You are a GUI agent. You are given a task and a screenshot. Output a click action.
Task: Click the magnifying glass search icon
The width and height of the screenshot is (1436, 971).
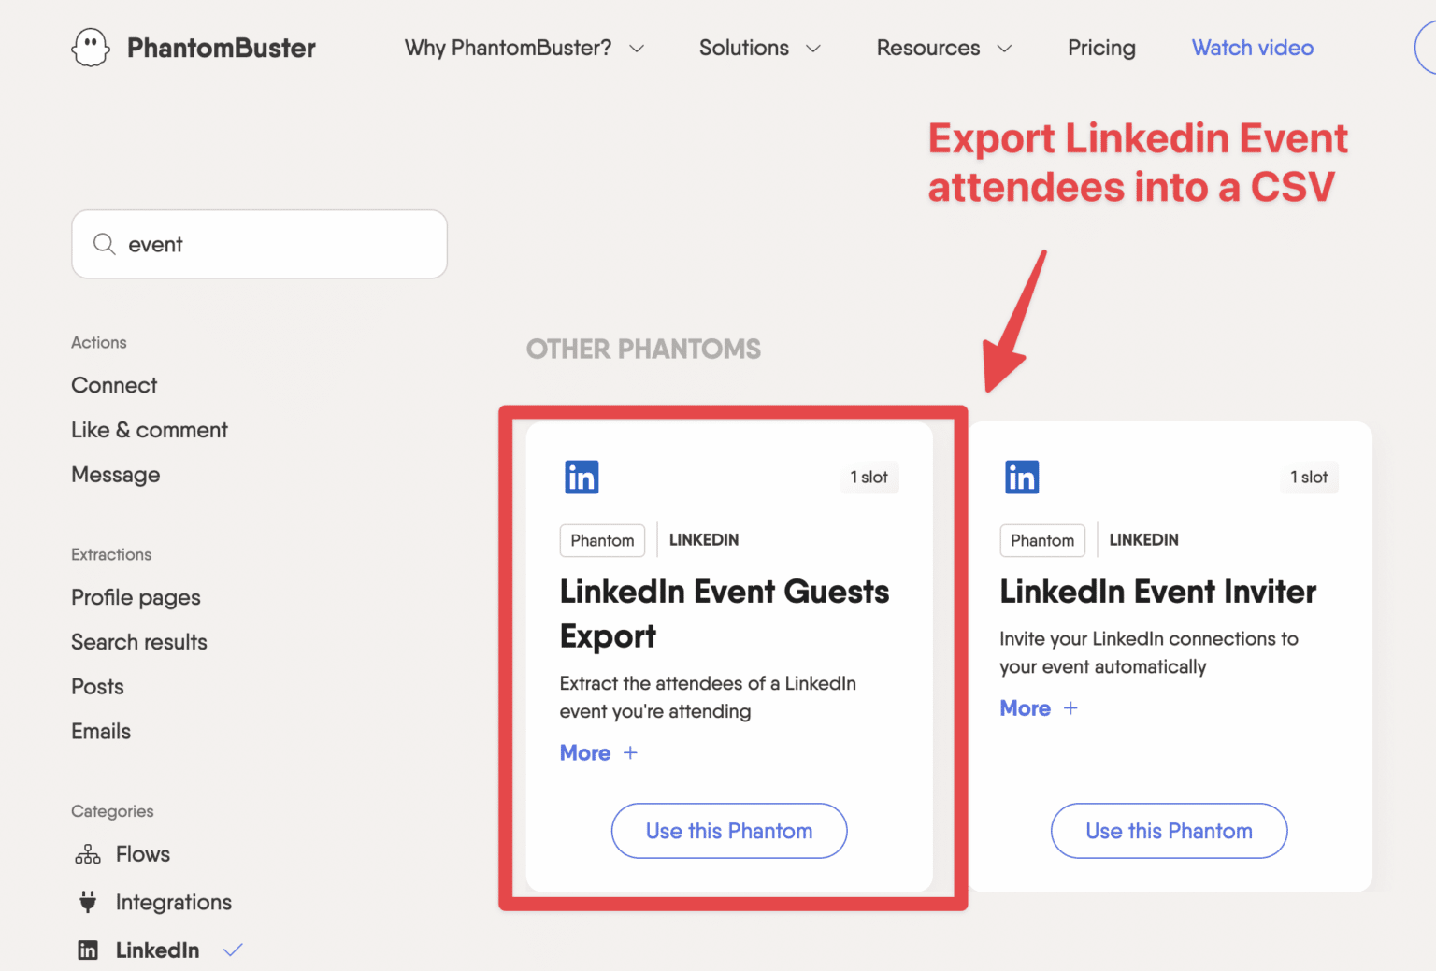click(104, 244)
